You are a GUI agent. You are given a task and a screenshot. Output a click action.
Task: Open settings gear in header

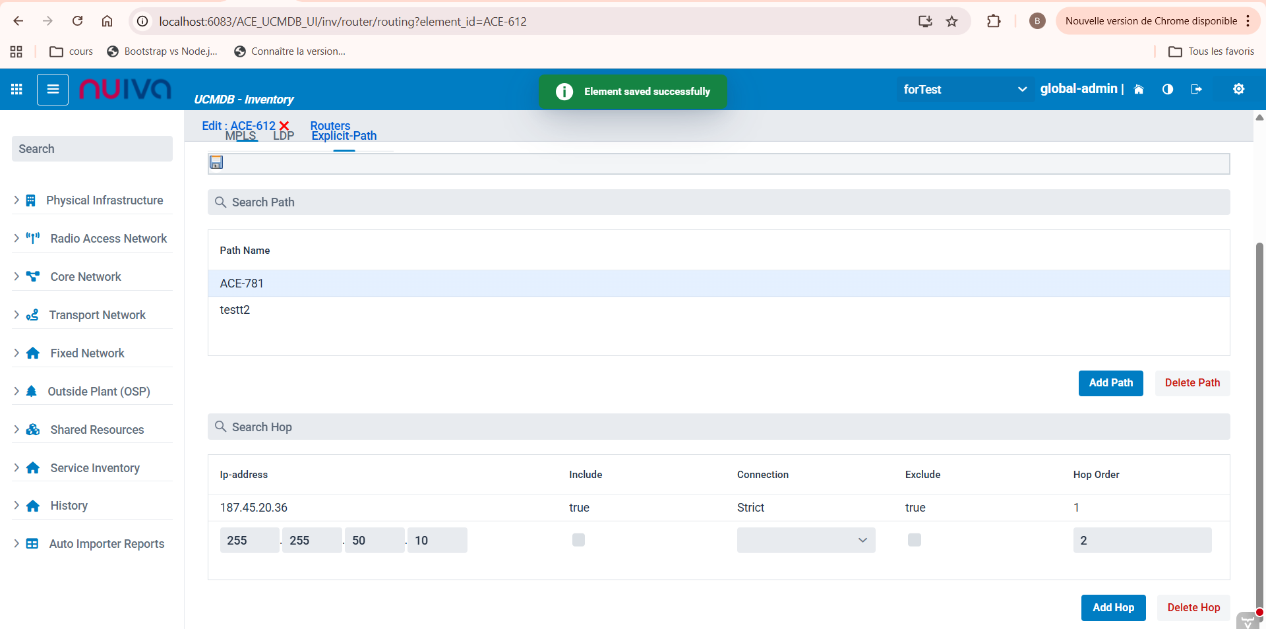(x=1238, y=89)
